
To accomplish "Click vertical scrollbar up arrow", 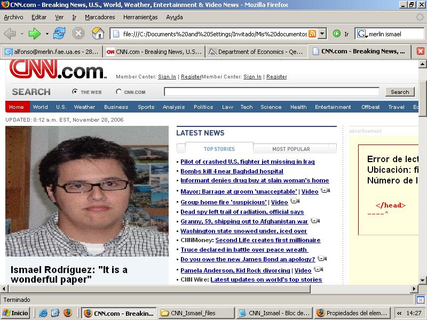I will (422, 64).
